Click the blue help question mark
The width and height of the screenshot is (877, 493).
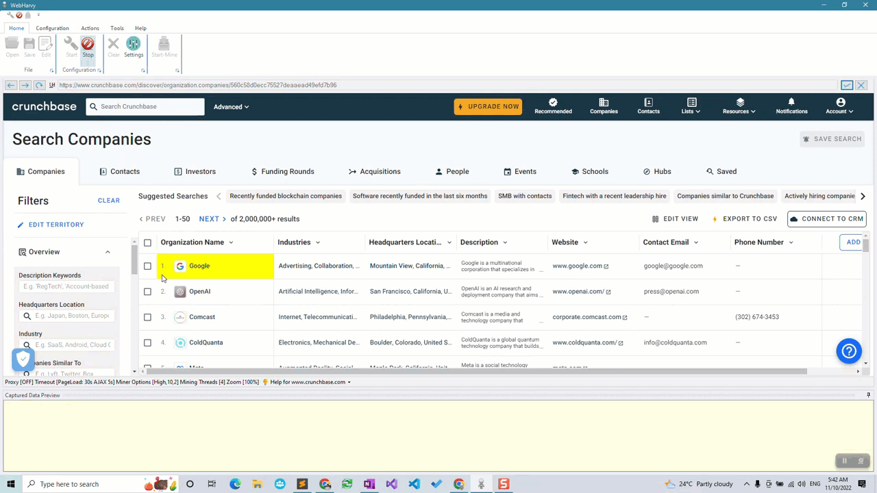click(849, 351)
